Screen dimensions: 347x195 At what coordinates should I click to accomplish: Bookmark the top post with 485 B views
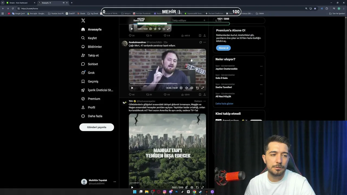pos(200,35)
